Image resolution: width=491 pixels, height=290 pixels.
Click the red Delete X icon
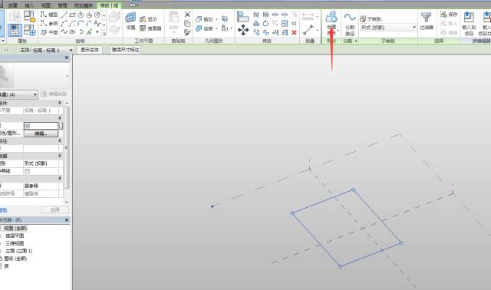pyautogui.click(x=294, y=32)
